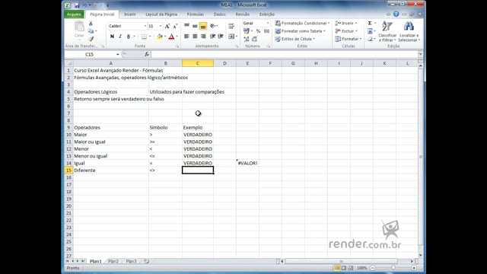Click the wrap text icon

pyautogui.click(x=231, y=26)
